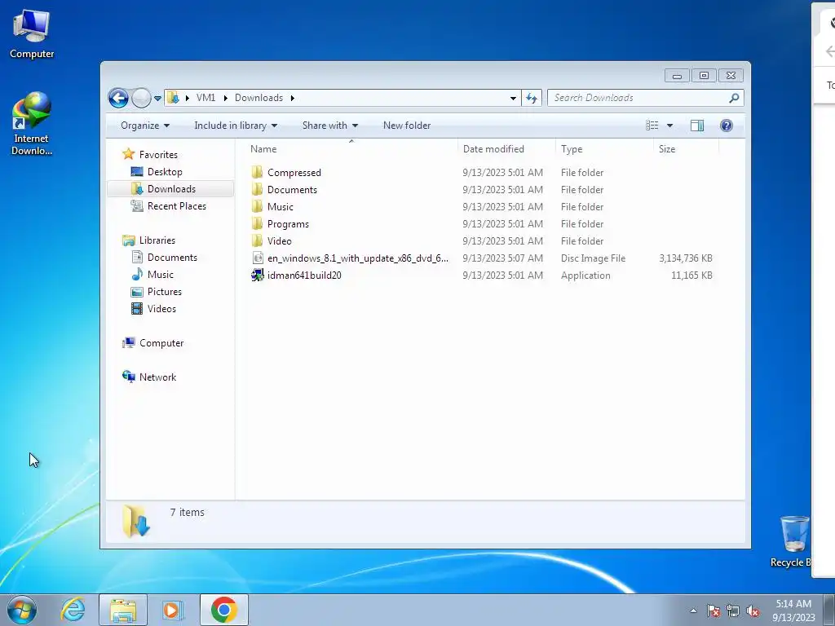Open the Share with menu
The image size is (835, 626).
(330, 126)
